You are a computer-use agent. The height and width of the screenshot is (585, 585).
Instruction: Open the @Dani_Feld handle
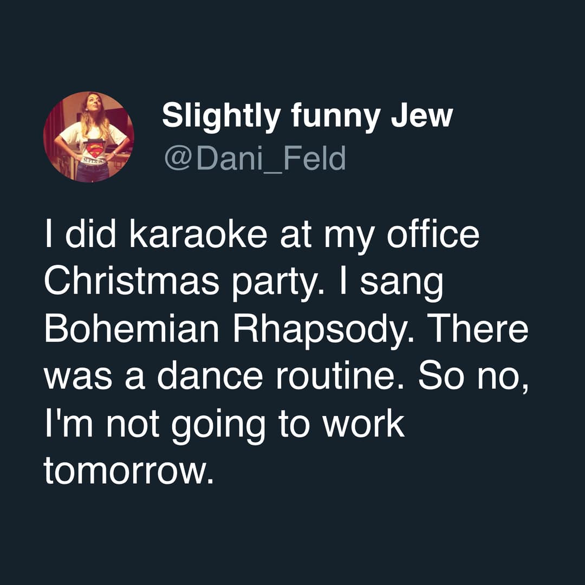(x=254, y=159)
